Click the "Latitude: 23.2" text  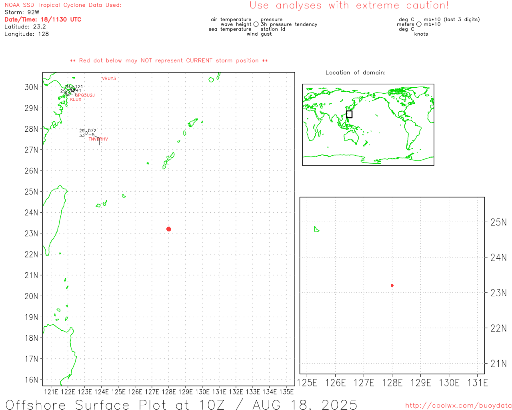pyautogui.click(x=25, y=27)
